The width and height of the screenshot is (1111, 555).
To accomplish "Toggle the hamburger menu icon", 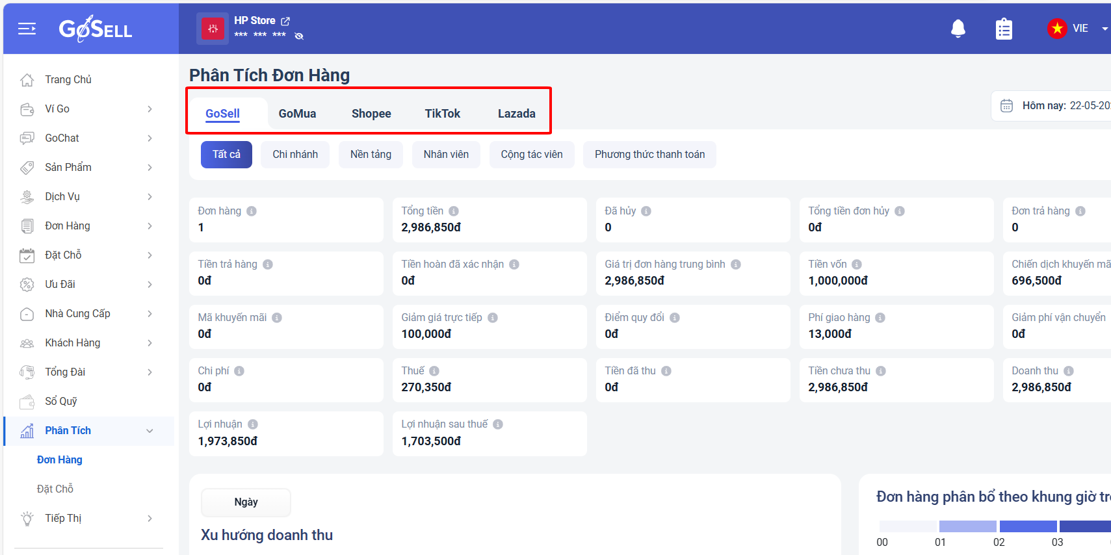I will point(27,29).
